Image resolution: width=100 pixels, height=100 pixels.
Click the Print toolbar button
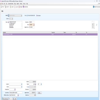[x=2, y=7]
